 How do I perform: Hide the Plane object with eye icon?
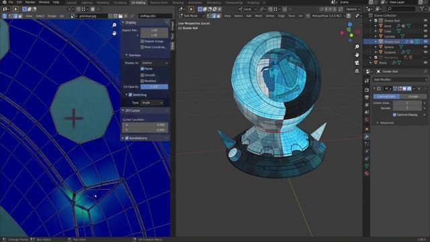pos(425,63)
